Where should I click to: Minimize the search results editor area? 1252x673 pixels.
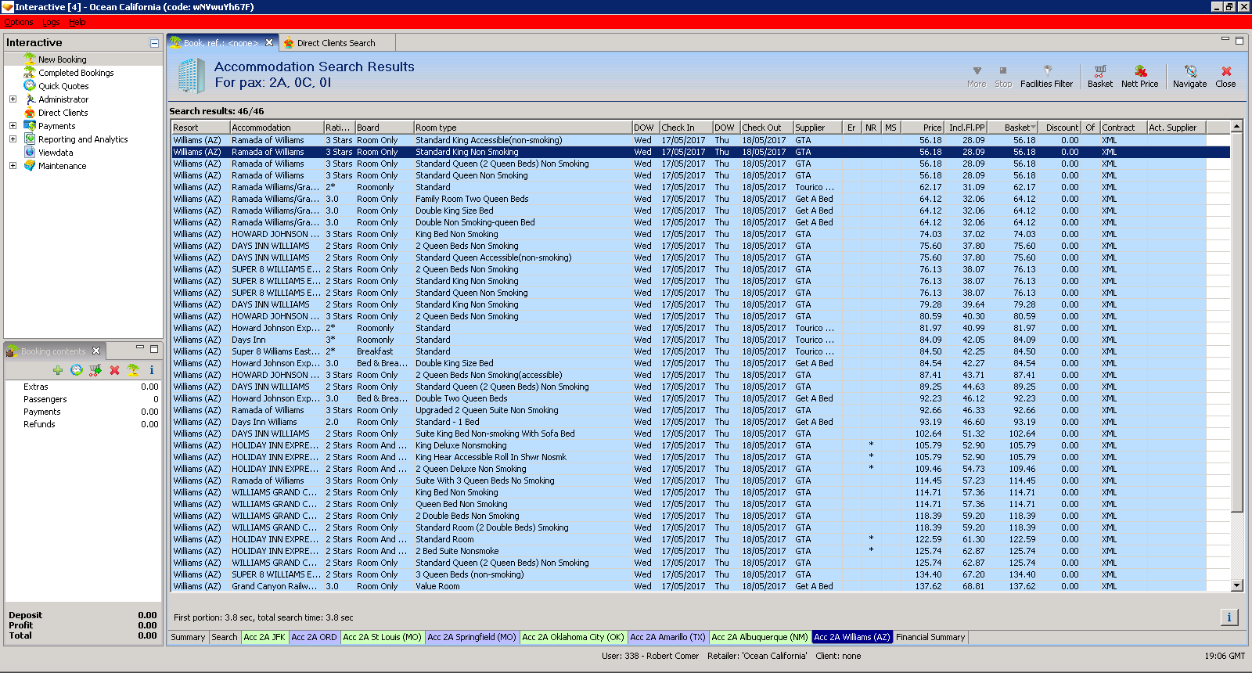click(x=1225, y=40)
